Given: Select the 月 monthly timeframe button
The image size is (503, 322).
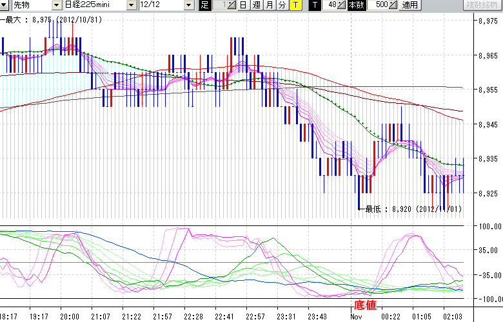Looking at the screenshot, I should coord(269,5).
